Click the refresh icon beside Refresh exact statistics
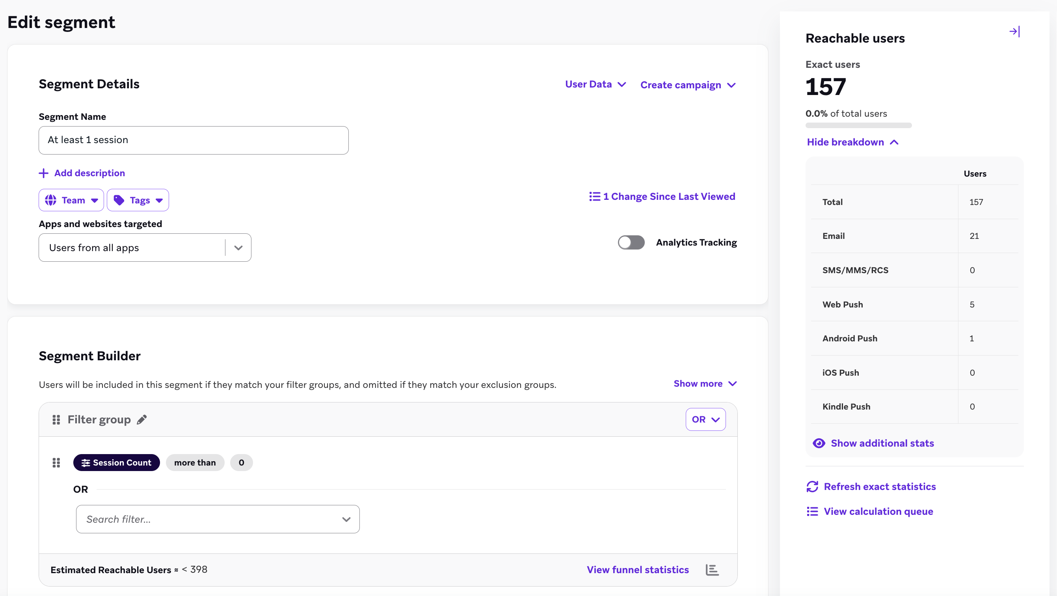The height and width of the screenshot is (596, 1057). 812,486
